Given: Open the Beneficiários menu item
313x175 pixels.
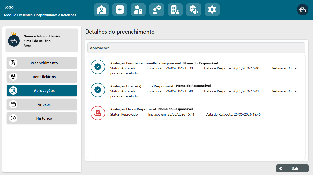Looking at the screenshot, I should 42,77.
